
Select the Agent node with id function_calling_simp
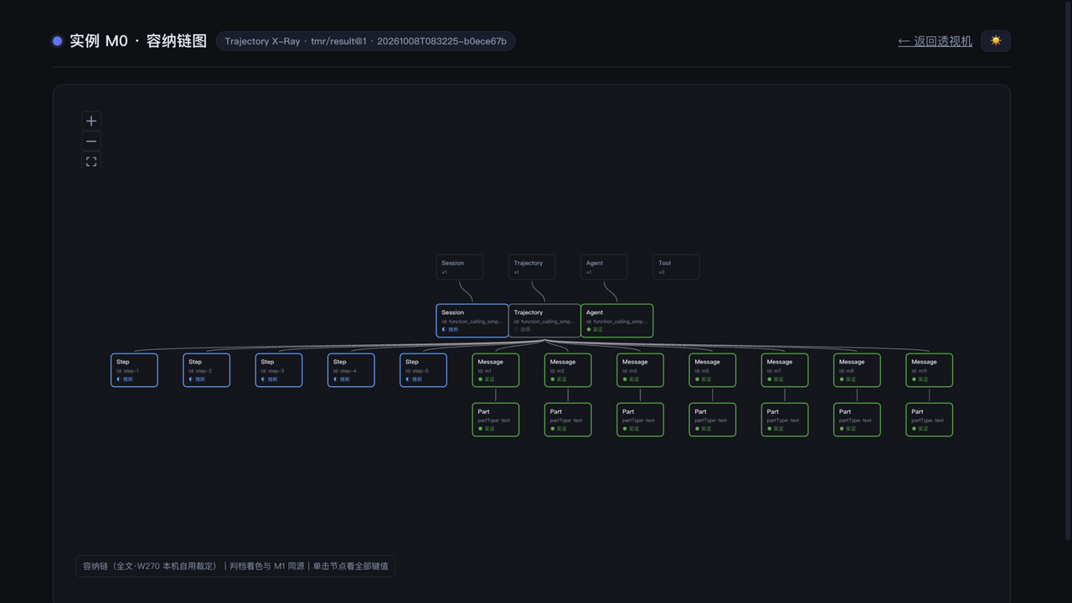click(616, 321)
